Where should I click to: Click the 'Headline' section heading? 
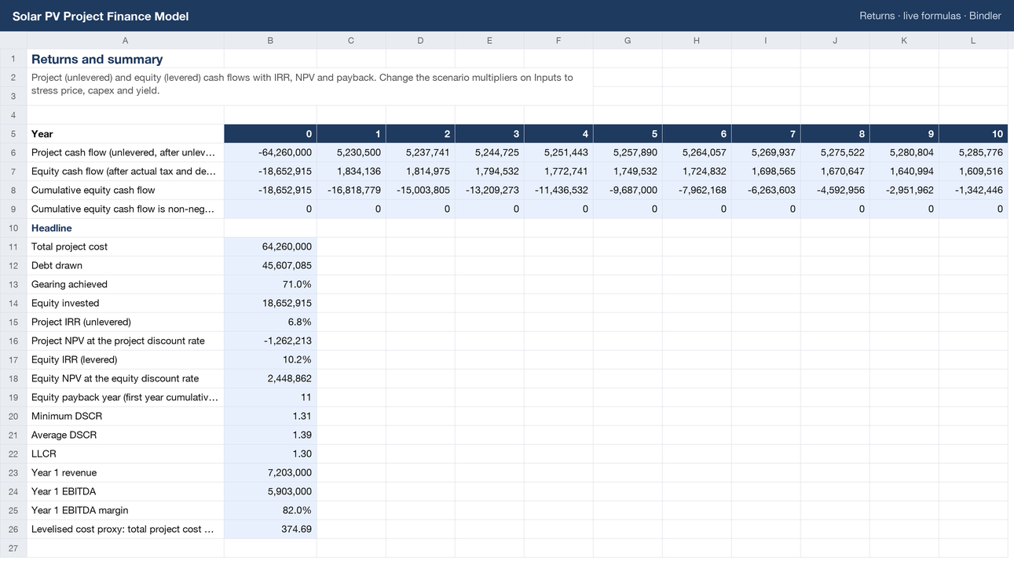126,228
